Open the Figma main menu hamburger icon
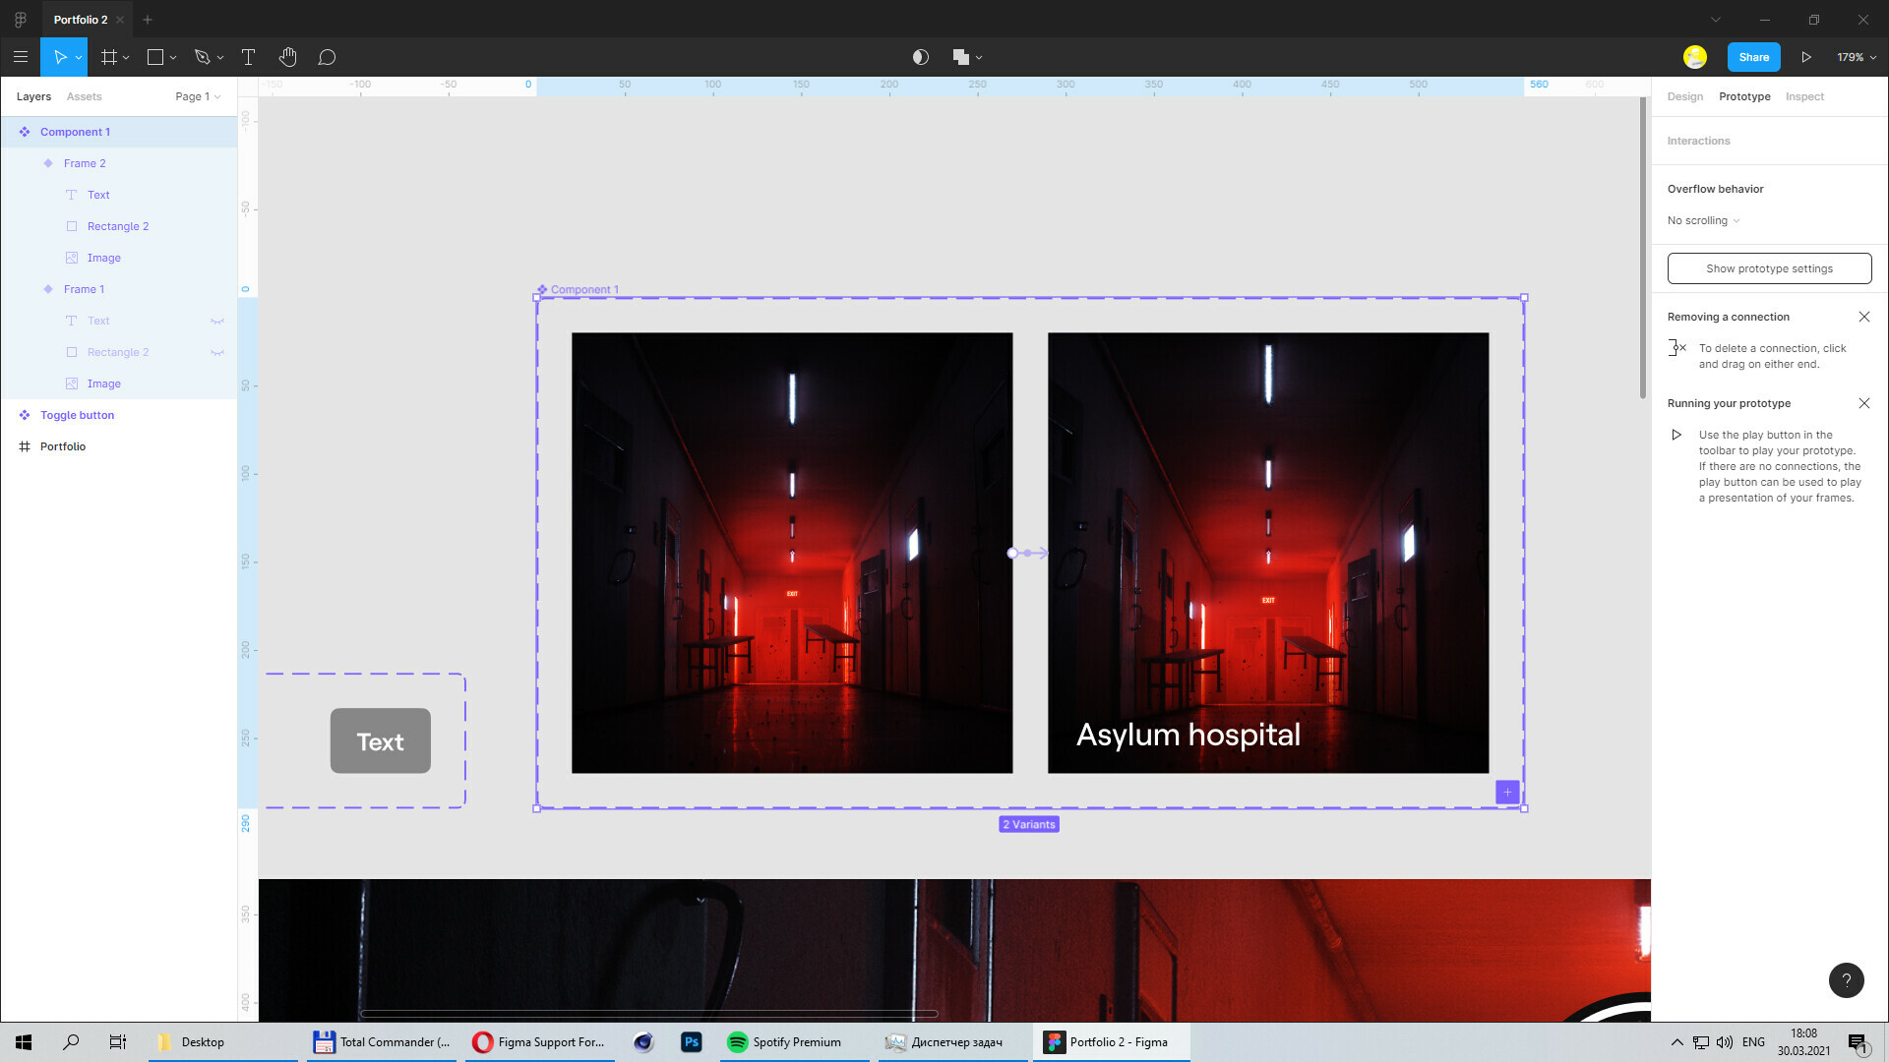 click(21, 57)
